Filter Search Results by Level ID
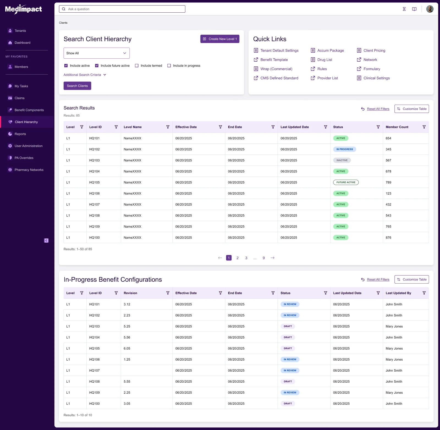 click(x=116, y=127)
